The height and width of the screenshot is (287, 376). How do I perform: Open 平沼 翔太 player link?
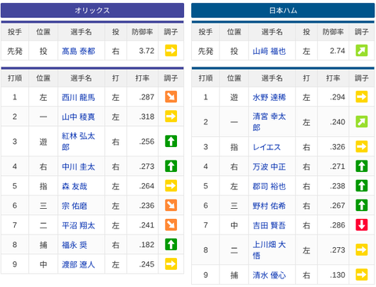78,225
